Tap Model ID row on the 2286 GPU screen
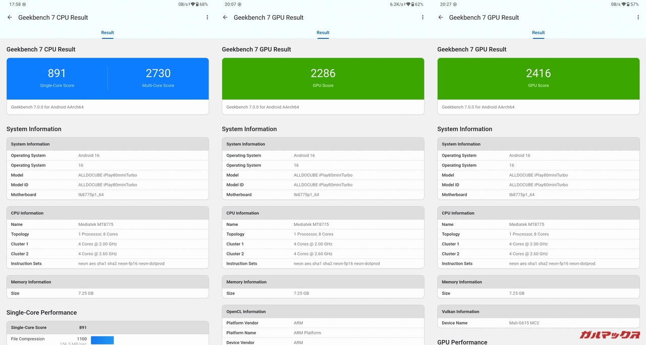This screenshot has width=646, height=345. [323, 185]
